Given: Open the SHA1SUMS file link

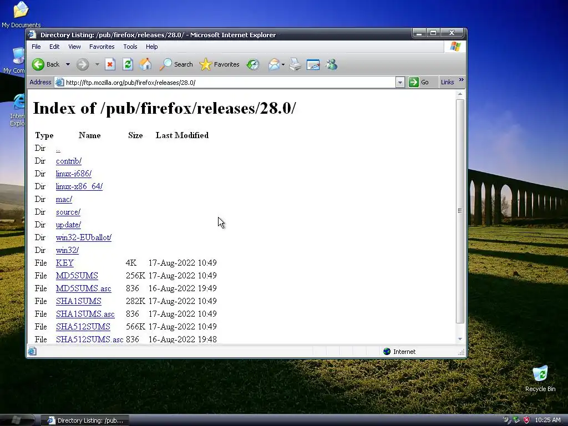Looking at the screenshot, I should click(x=79, y=301).
